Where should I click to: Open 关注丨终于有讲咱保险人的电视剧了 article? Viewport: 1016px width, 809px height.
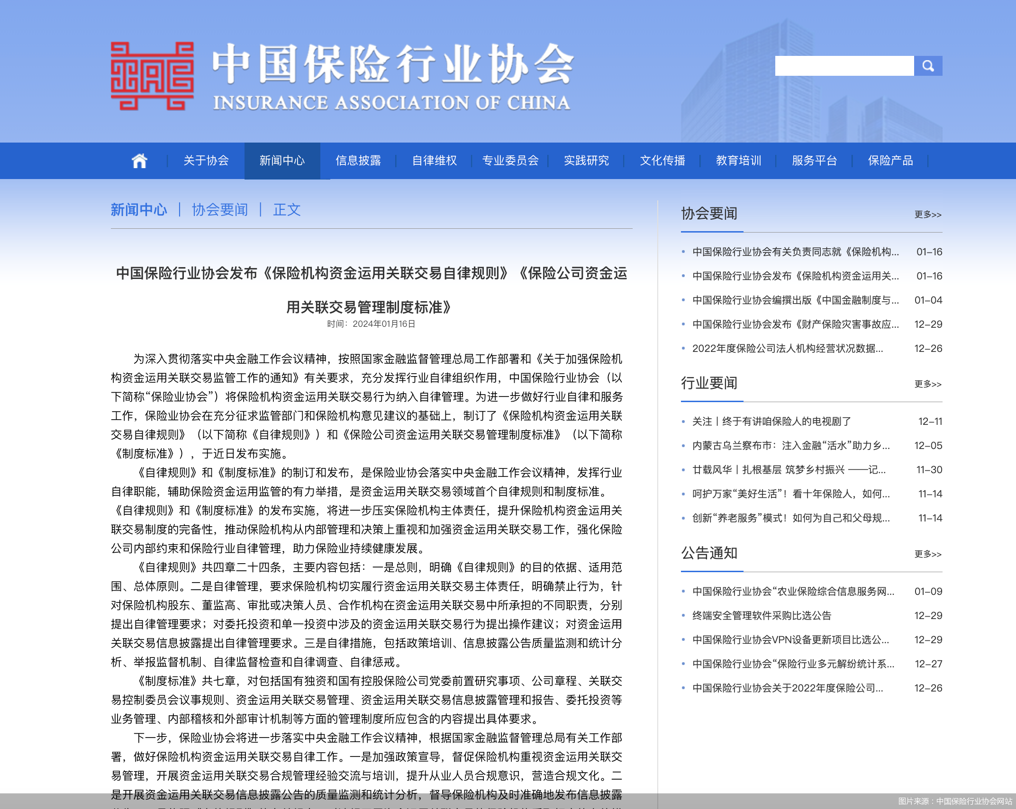point(771,422)
